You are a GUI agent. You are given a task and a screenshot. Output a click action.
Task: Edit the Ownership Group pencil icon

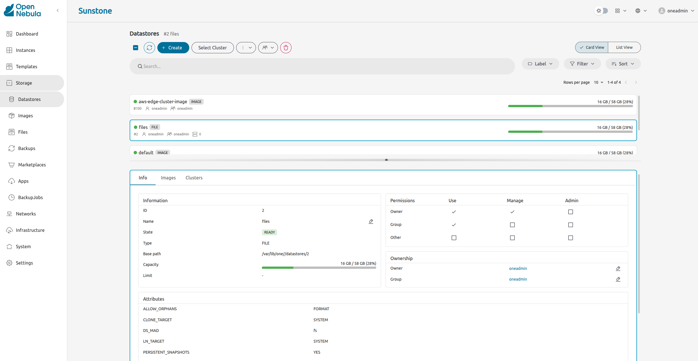point(618,279)
